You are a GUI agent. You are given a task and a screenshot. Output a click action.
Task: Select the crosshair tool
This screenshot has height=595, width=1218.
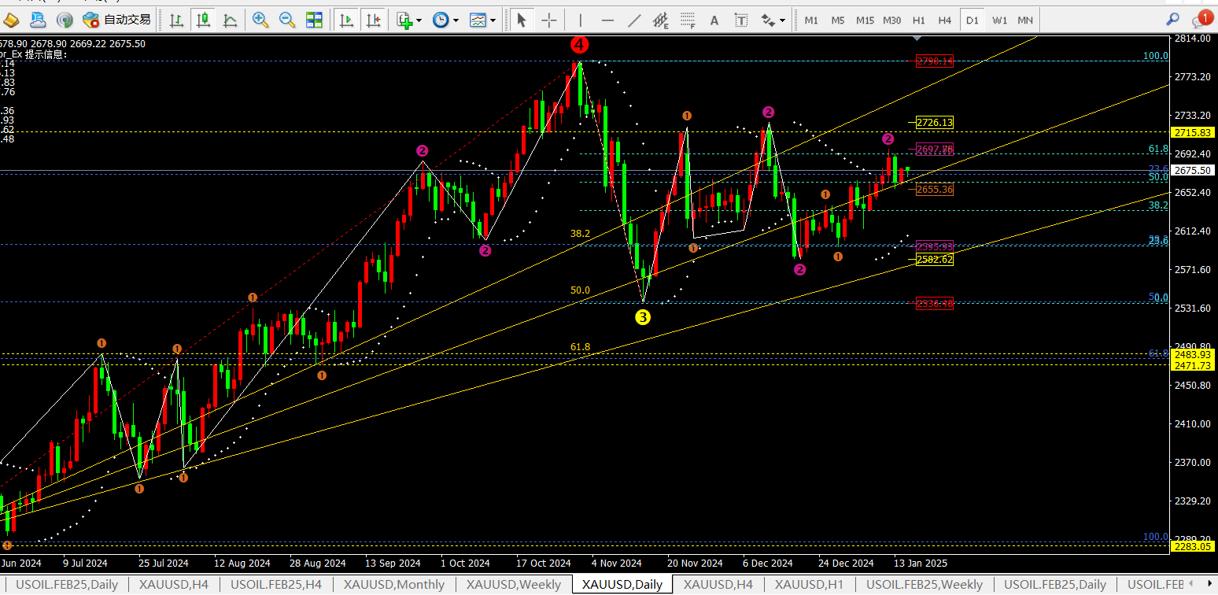549,20
